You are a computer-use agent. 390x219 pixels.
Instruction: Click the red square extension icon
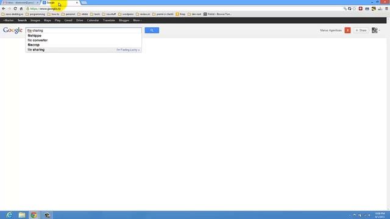point(360,9)
